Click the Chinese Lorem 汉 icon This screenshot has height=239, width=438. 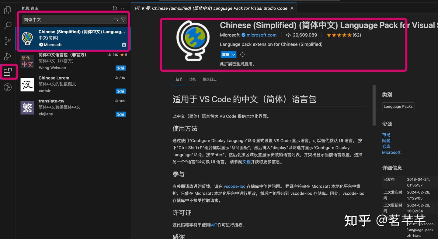coord(27,84)
